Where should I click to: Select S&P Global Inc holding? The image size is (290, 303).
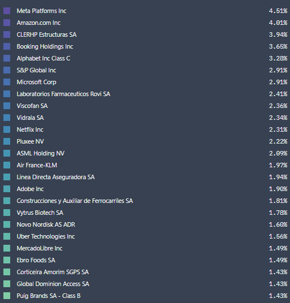36,70
